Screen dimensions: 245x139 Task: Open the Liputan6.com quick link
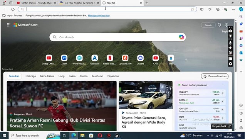(x=125, y=58)
